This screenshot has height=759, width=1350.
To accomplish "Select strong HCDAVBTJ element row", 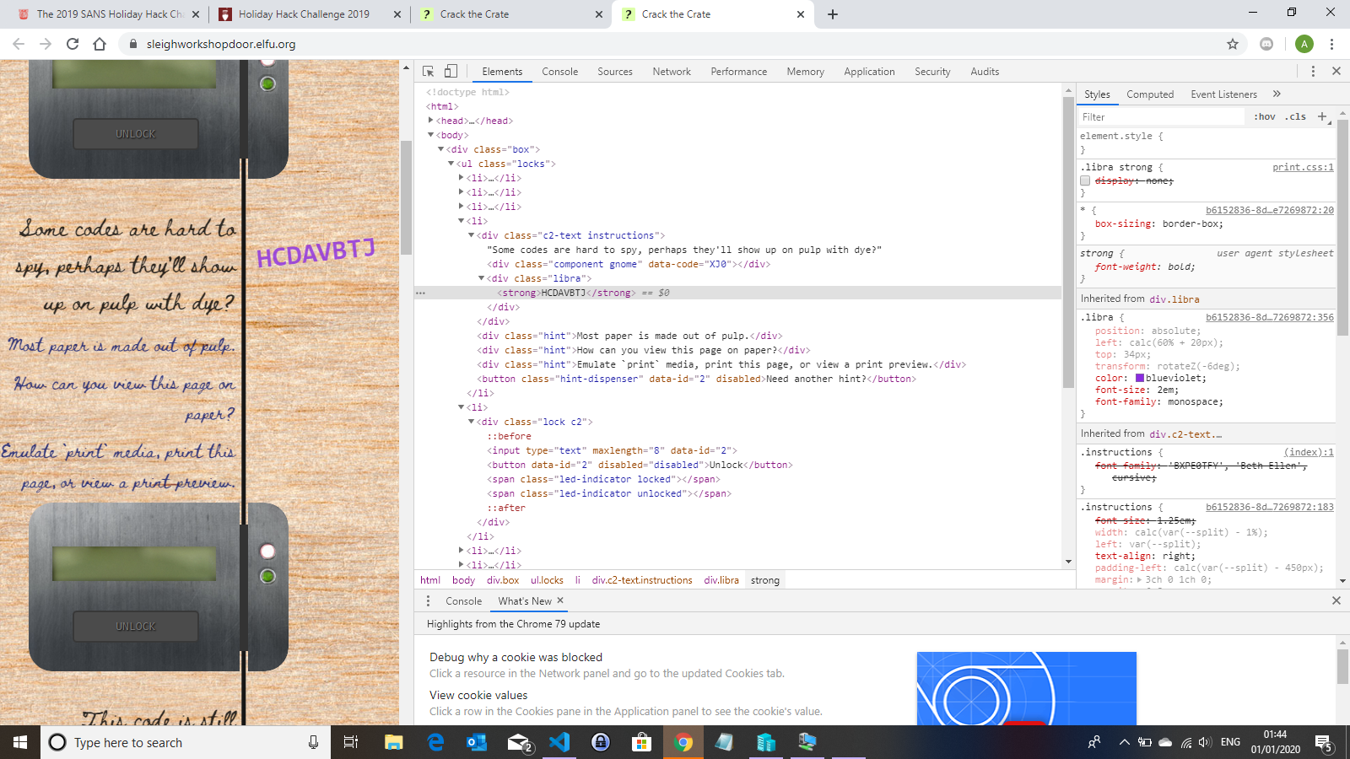I will pyautogui.click(x=737, y=293).
